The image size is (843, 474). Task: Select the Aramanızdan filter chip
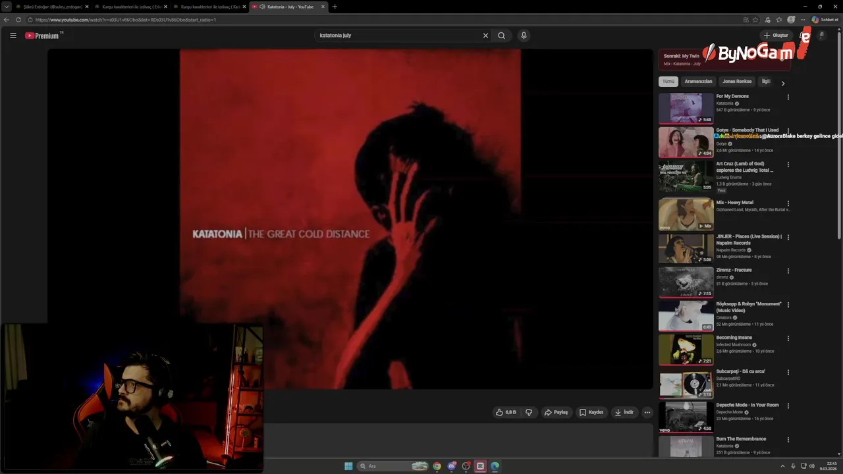pos(698,82)
